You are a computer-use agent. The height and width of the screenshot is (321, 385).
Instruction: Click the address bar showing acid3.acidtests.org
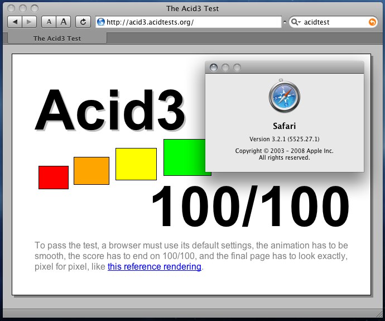point(189,22)
